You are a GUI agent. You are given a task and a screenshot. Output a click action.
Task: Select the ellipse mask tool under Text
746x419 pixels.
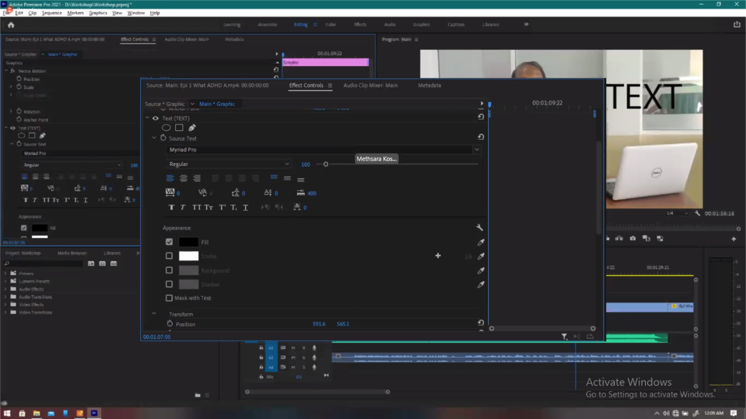coord(166,128)
